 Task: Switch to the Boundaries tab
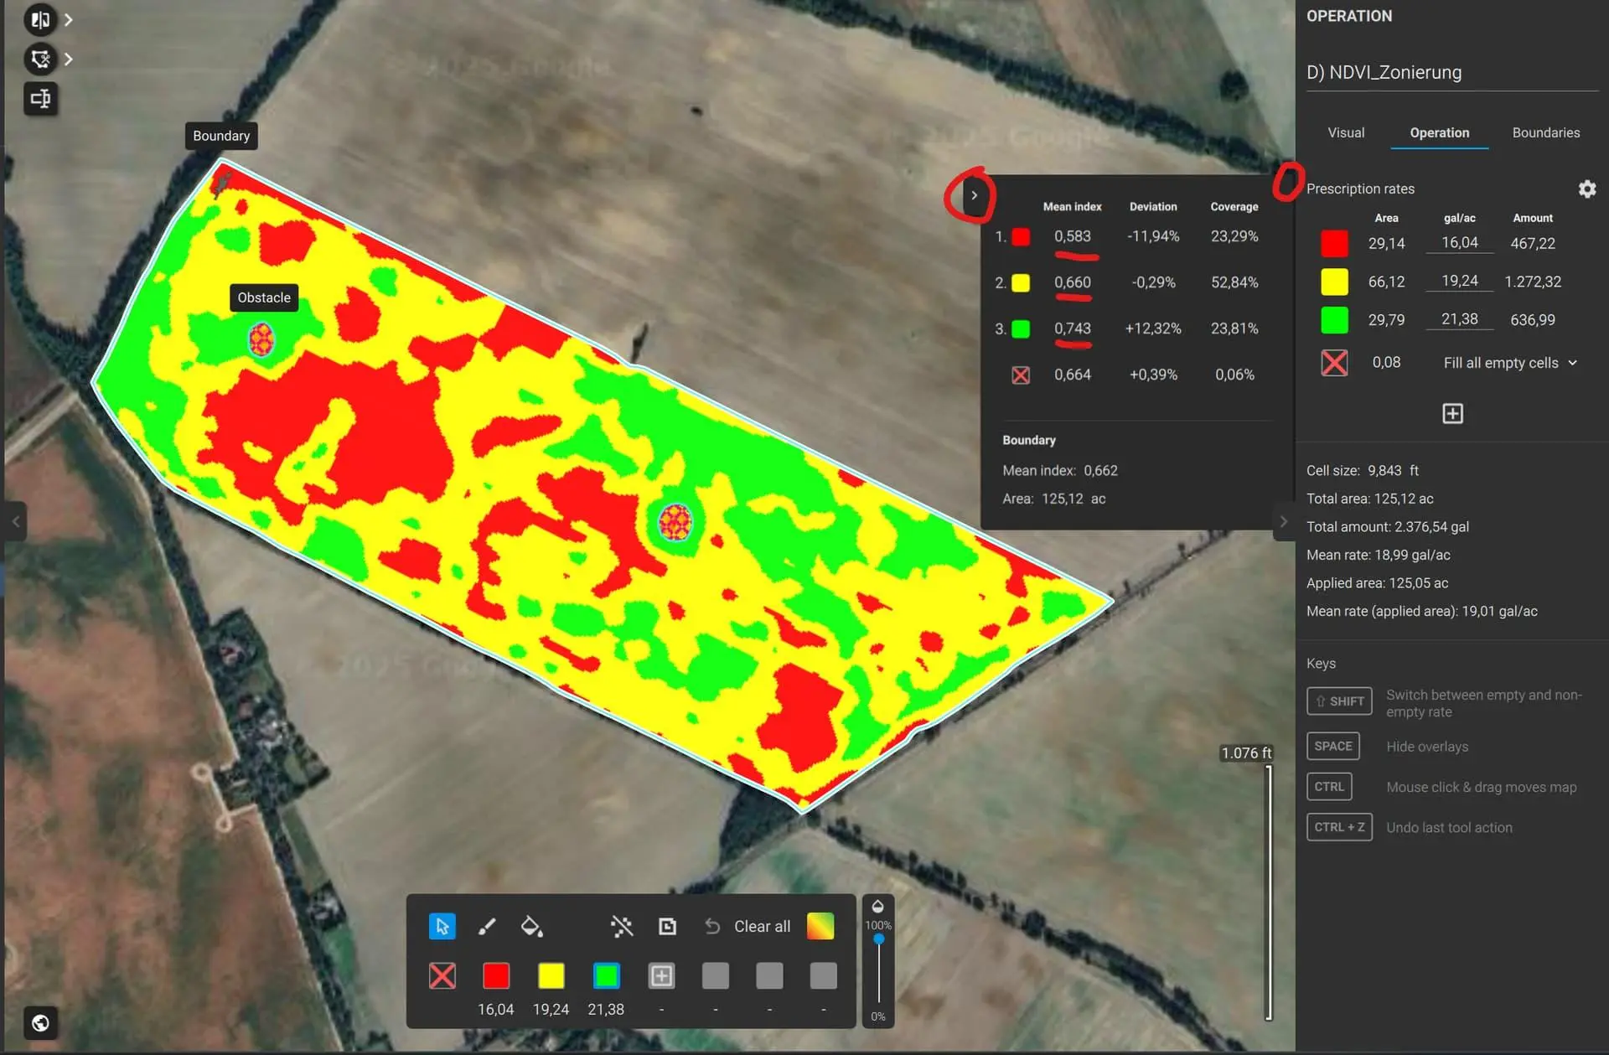1545,132
